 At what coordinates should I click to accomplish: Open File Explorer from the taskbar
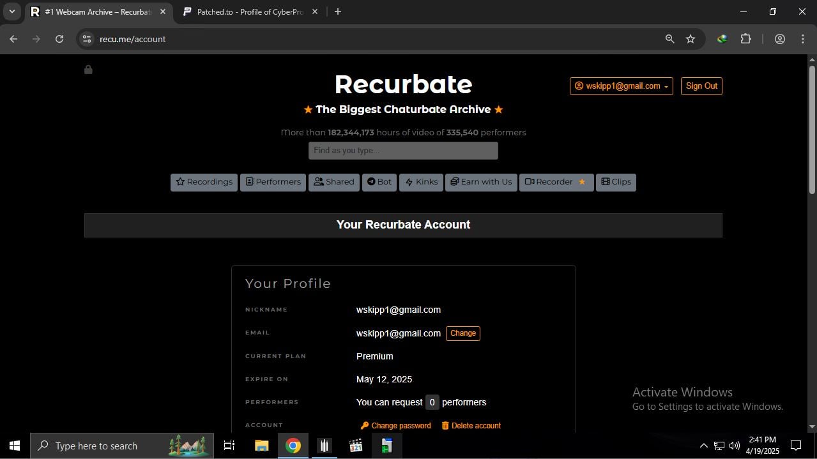coord(261,446)
